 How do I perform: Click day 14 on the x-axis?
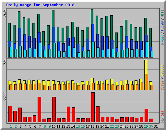(x=73, y=126)
